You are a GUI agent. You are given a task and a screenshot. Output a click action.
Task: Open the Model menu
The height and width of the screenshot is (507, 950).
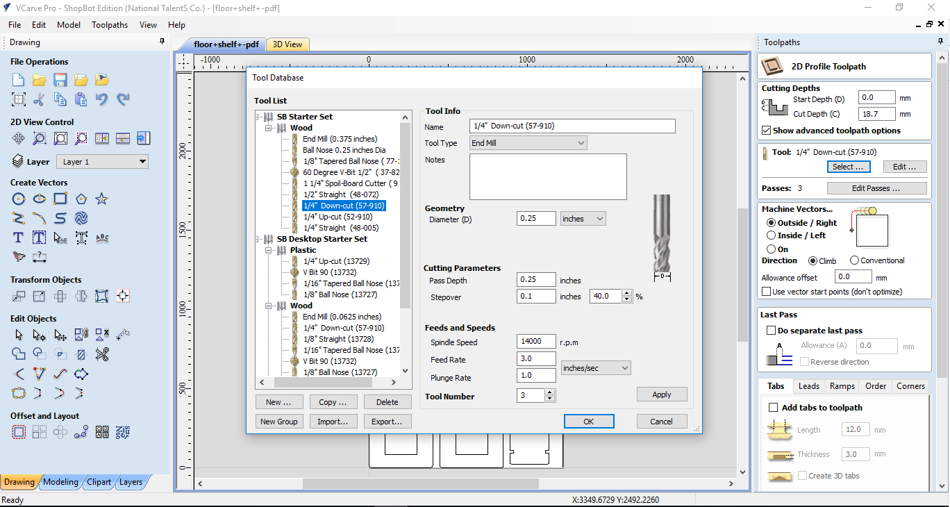(x=69, y=24)
